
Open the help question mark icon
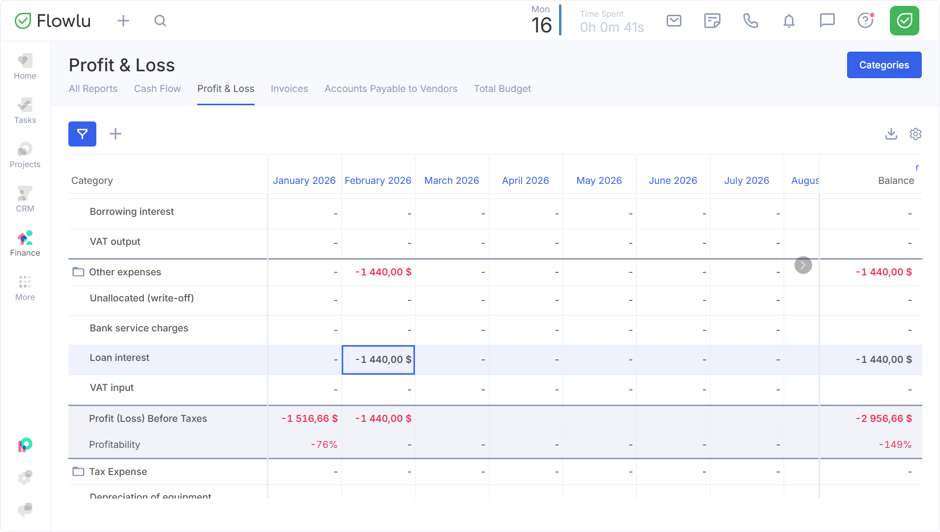[x=865, y=21]
